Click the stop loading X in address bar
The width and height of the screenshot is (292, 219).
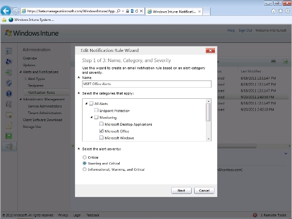pos(141,11)
